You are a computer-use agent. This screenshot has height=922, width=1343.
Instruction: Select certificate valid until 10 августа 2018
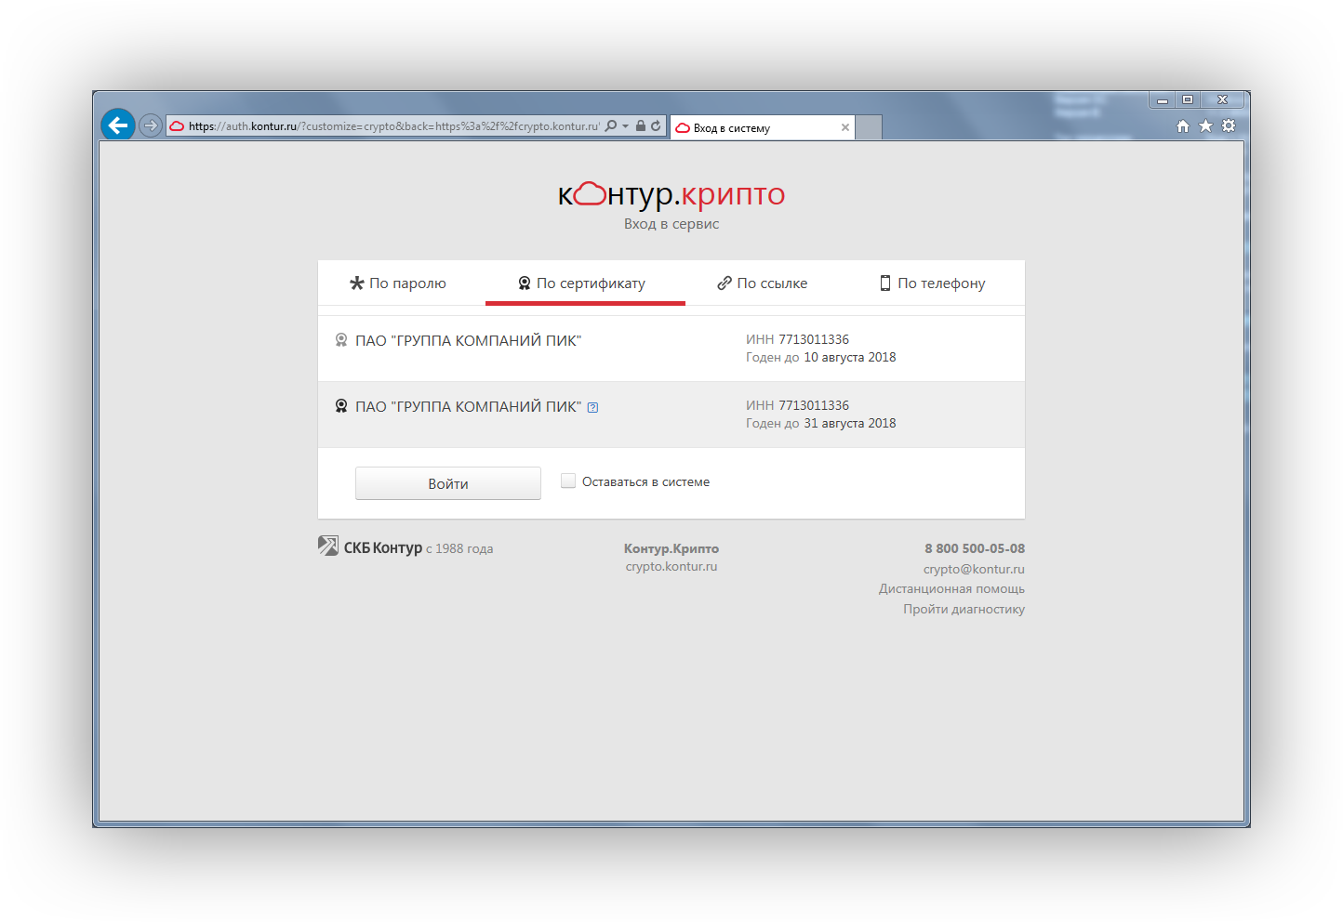click(x=671, y=349)
